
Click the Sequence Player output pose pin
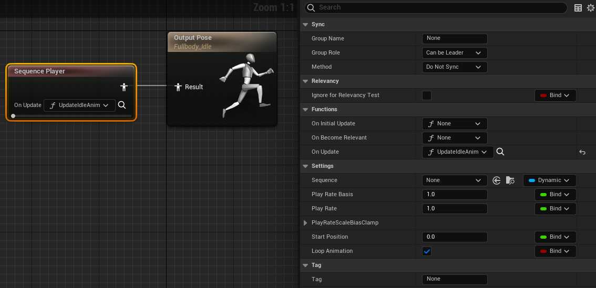pos(124,87)
